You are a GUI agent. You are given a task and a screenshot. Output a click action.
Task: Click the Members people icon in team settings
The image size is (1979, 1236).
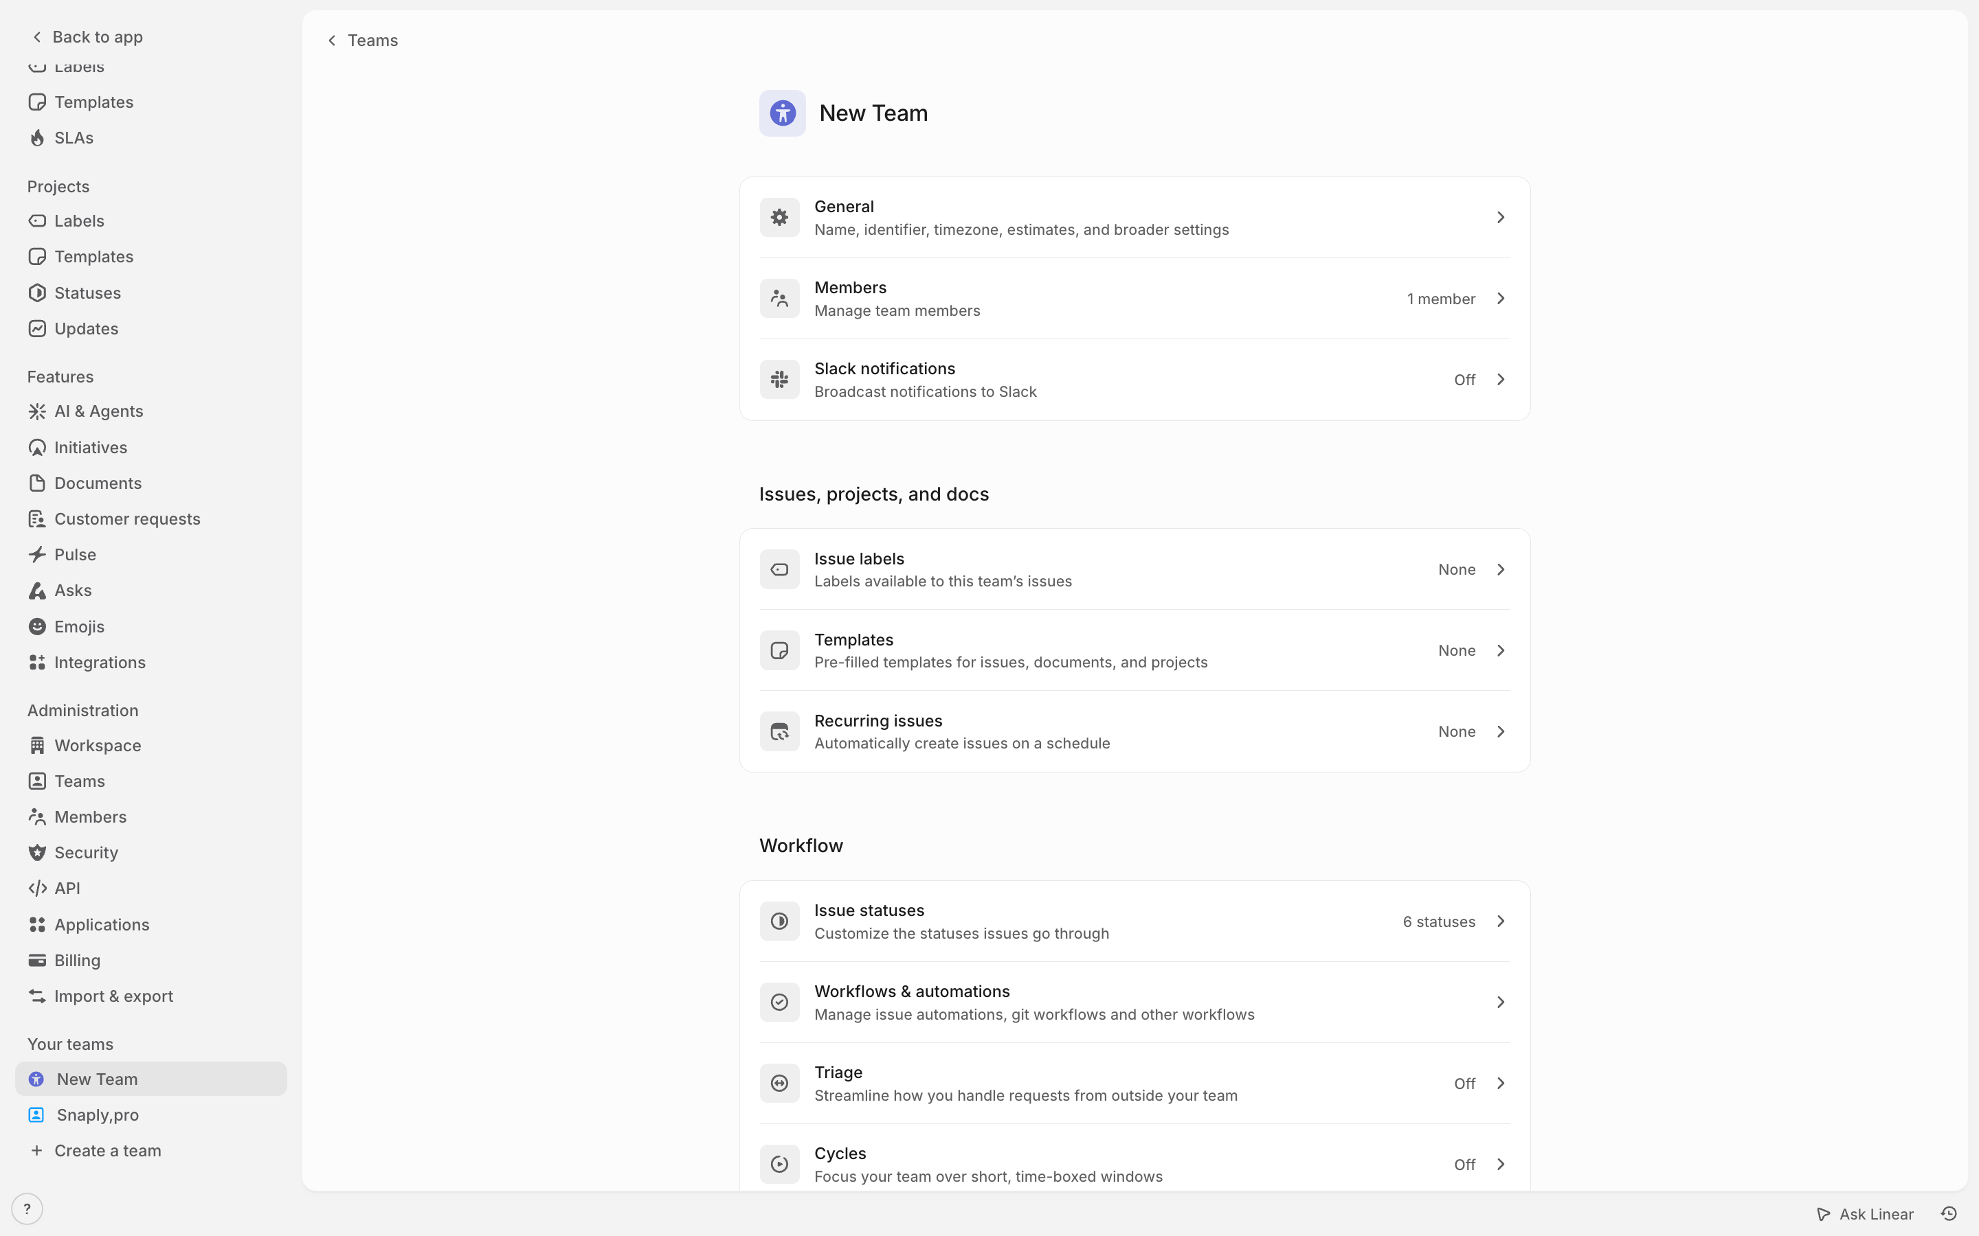point(779,299)
